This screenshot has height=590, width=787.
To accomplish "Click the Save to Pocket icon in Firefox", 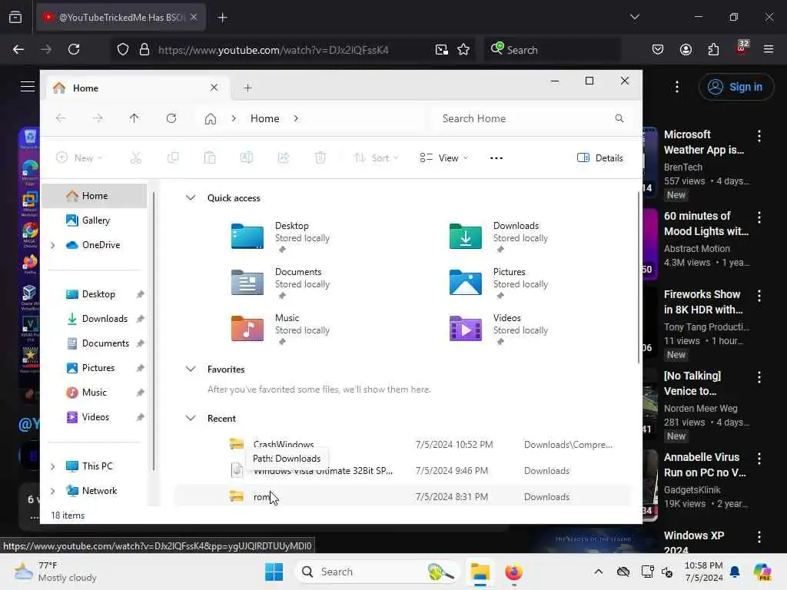I will click(658, 49).
